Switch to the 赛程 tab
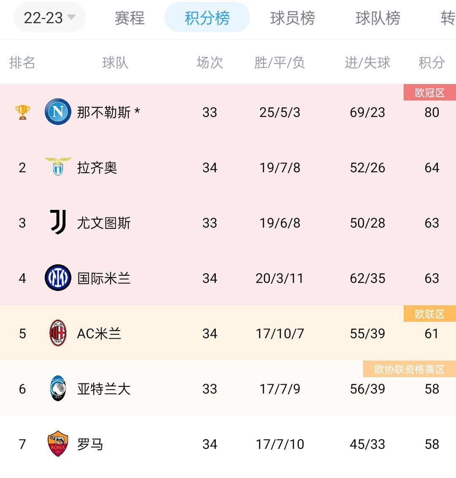 pyautogui.click(x=130, y=18)
